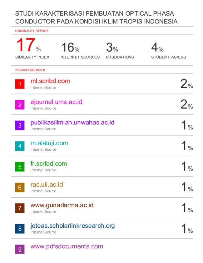Click the gold source number 6 badge
This screenshot has height=263, width=203.
tap(20, 187)
